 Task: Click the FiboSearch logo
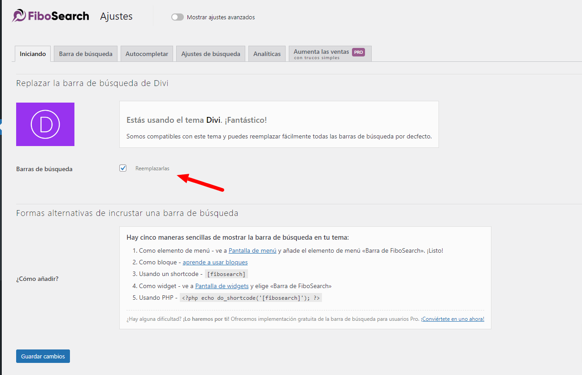click(50, 16)
